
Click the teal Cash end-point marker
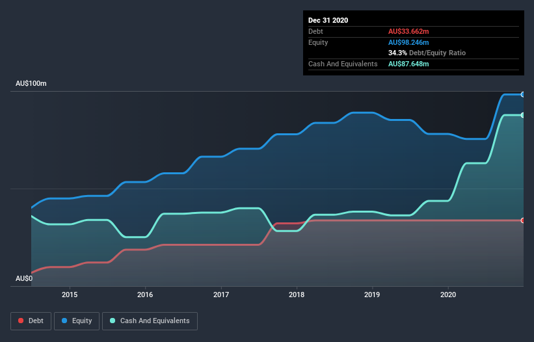[x=523, y=115]
